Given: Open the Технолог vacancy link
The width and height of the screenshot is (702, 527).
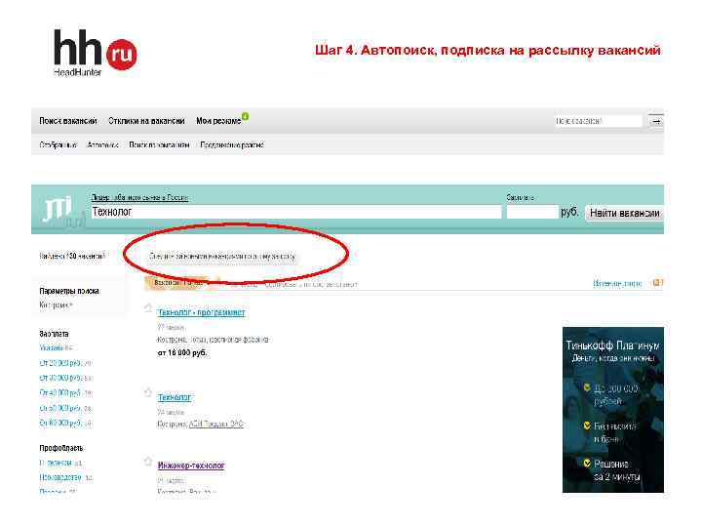Looking at the screenshot, I should (x=175, y=397).
